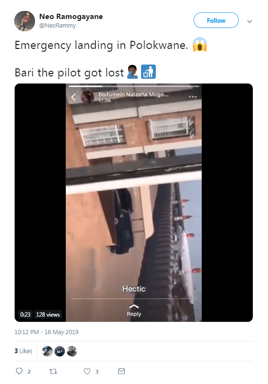
Task: Click the retweet arrows icon
Action: click(x=53, y=371)
